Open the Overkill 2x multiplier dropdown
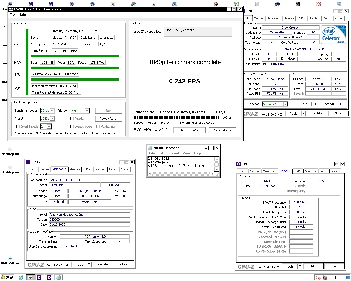This screenshot has height=281, width=351. (49, 127)
